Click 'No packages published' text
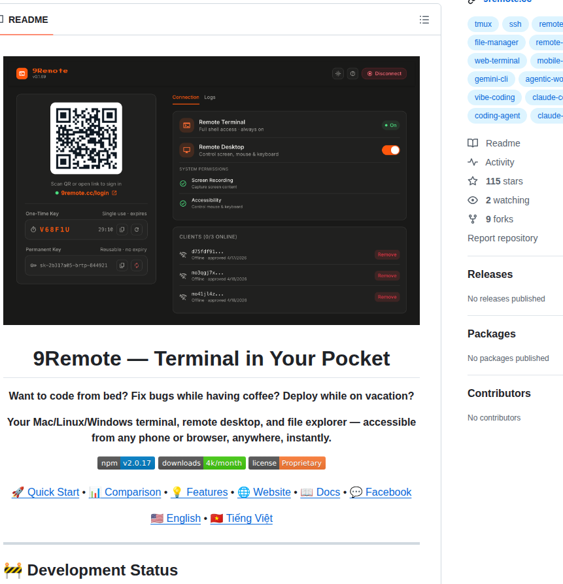The width and height of the screenshot is (563, 584). point(508,358)
